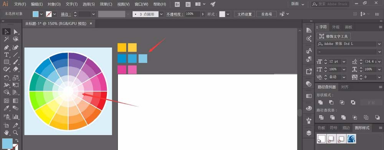
Task: Select the Eraser tool
Action: point(15,70)
